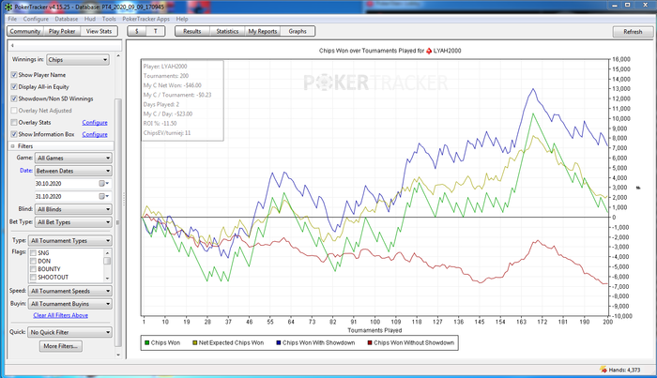Screen dimensions: 657x378
Task: Click the Clear All Filters Above link
Action: pos(60,315)
